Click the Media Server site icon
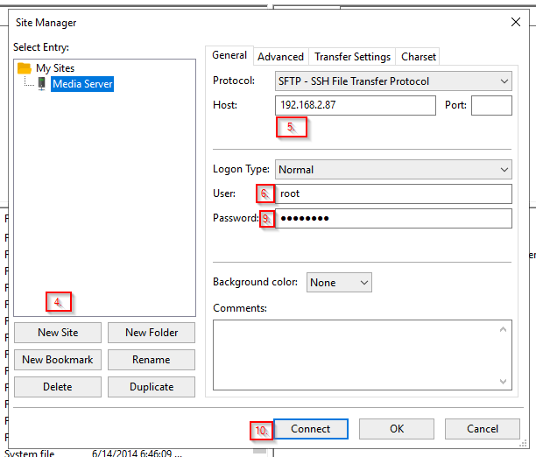 point(42,84)
